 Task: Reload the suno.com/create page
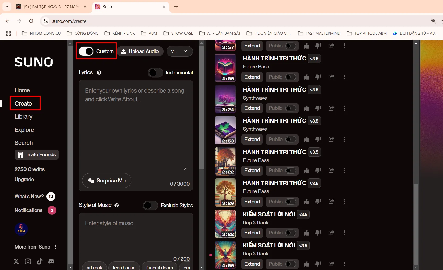pyautogui.click(x=31, y=21)
